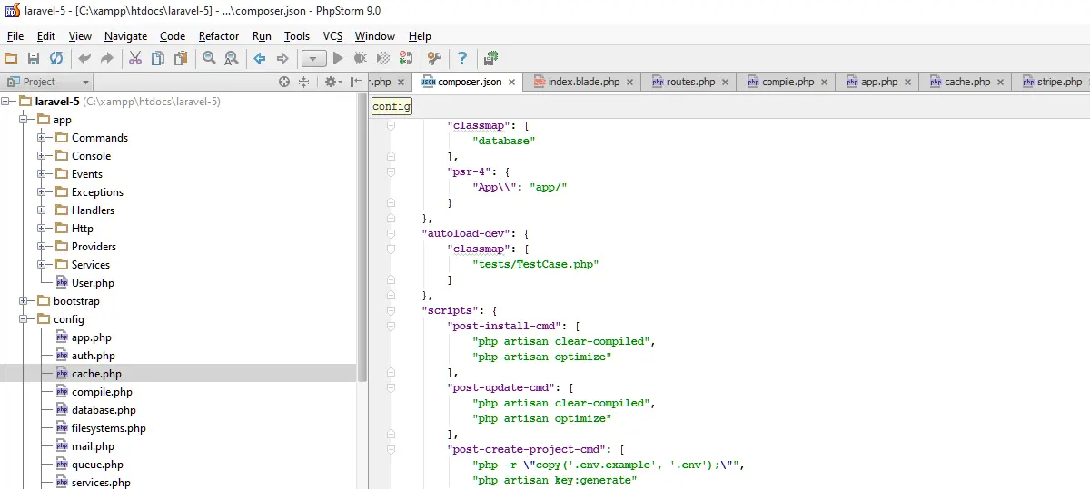Close the index.blade.php tab
This screenshot has height=489, width=1090.
630,83
